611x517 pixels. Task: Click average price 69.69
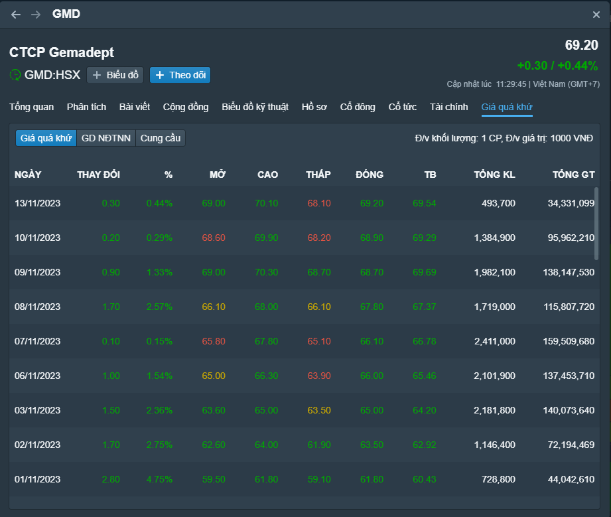(x=425, y=272)
